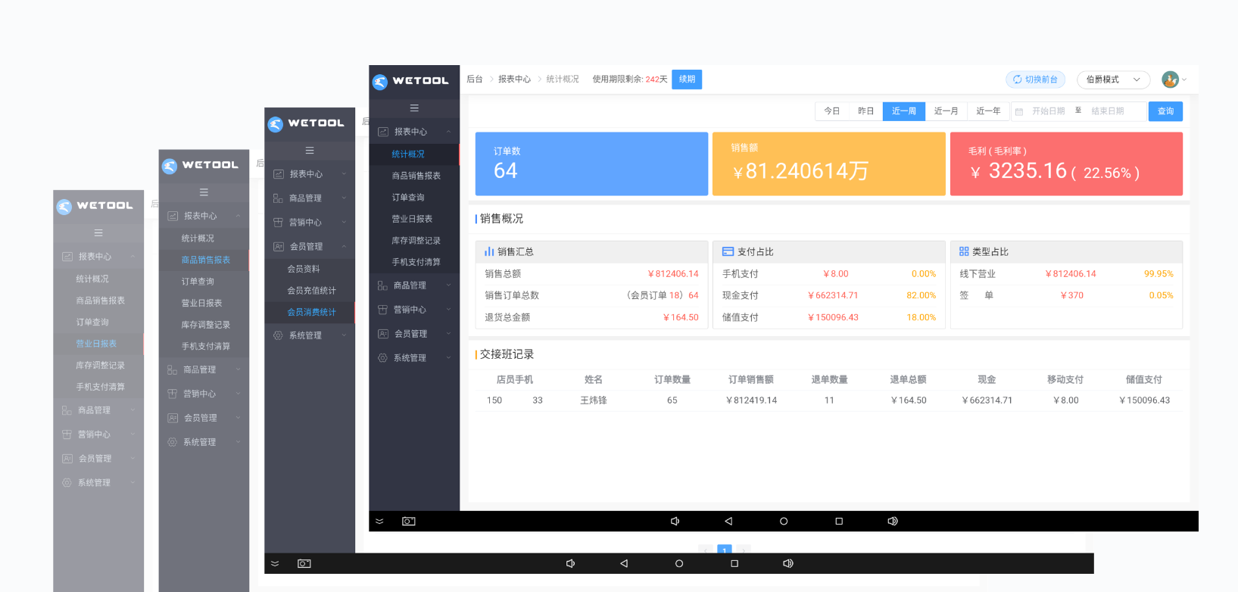
Task: Click the 结束日期 end date field
Action: pyautogui.click(x=1108, y=111)
